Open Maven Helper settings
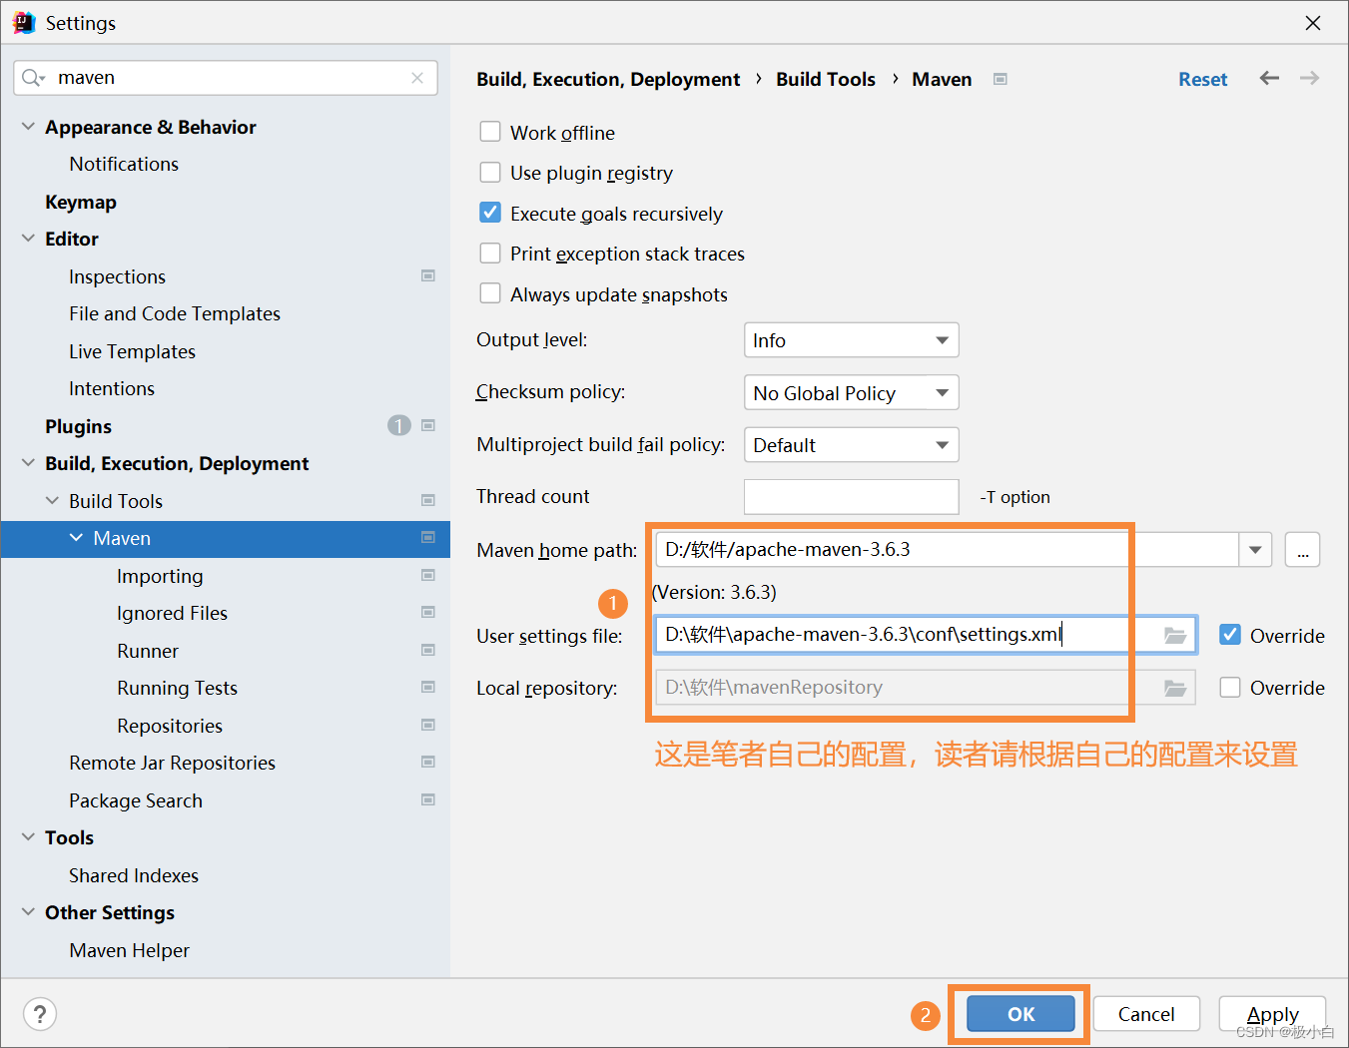Viewport: 1349px width, 1048px height. click(x=129, y=950)
